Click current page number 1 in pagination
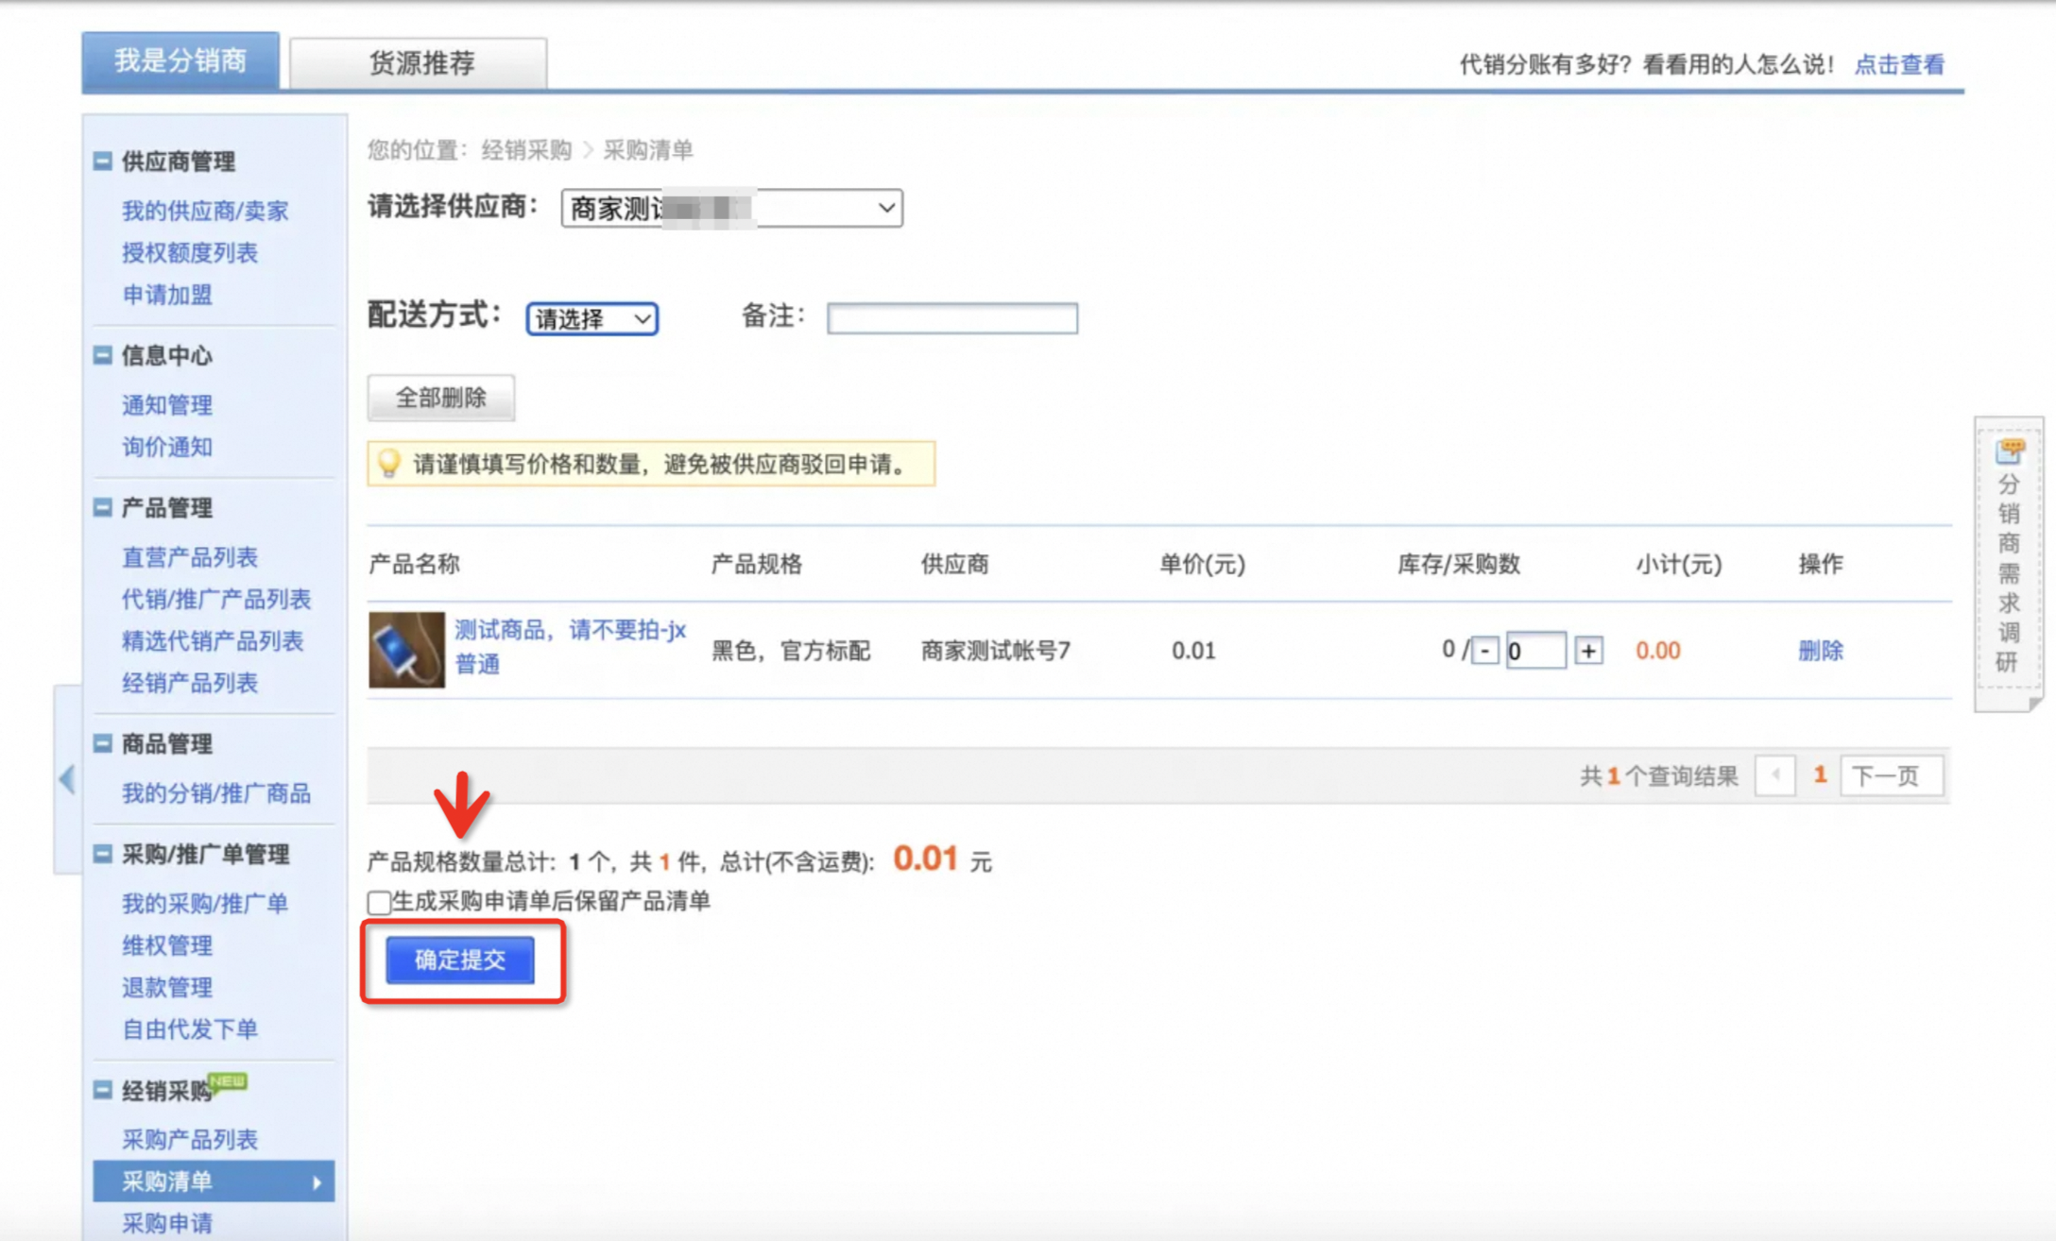2056x1241 pixels. click(x=1820, y=775)
